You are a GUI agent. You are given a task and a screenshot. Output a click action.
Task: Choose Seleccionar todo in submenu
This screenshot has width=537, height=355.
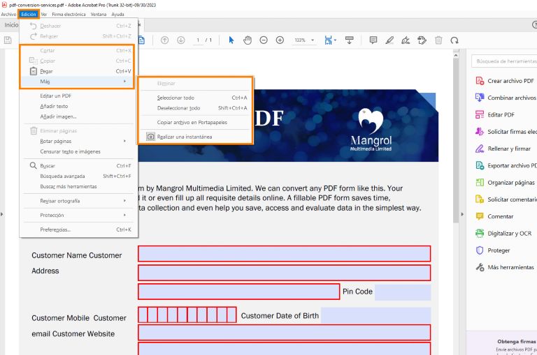[x=195, y=98]
